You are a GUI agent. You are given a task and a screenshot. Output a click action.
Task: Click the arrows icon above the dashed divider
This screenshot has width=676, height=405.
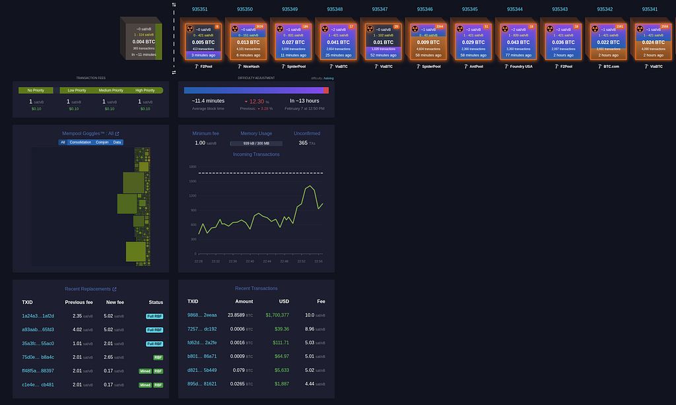[174, 5]
